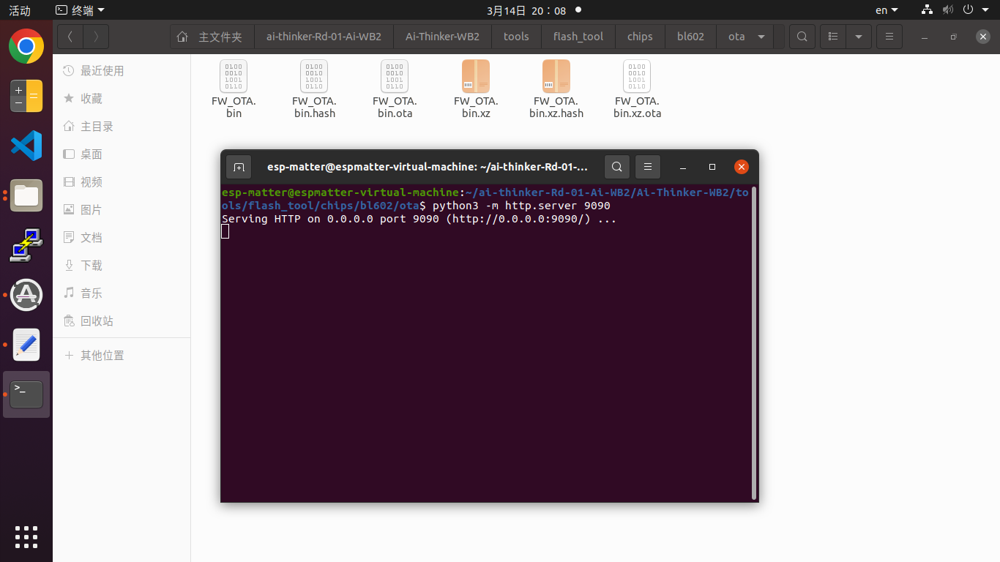Open new tab in terminal window
The height and width of the screenshot is (562, 1000).
(239, 167)
